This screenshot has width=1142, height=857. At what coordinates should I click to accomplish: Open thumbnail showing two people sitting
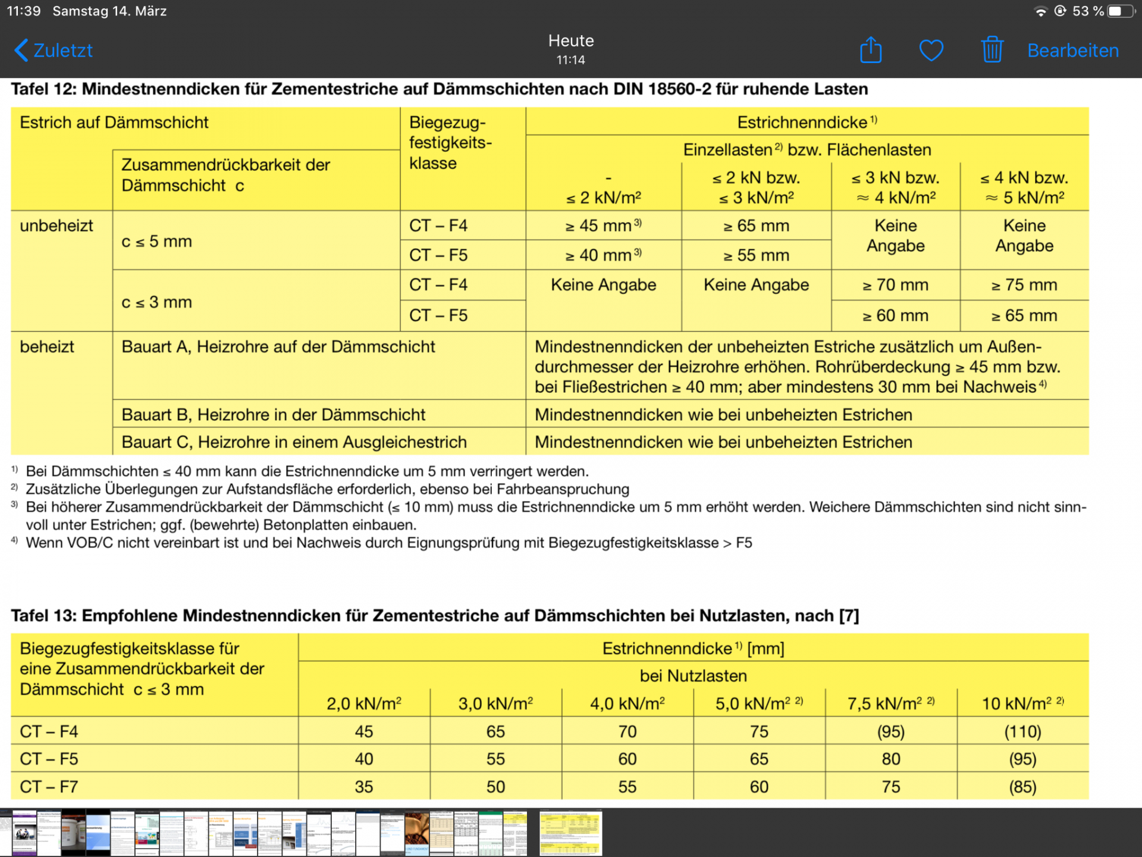(24, 833)
